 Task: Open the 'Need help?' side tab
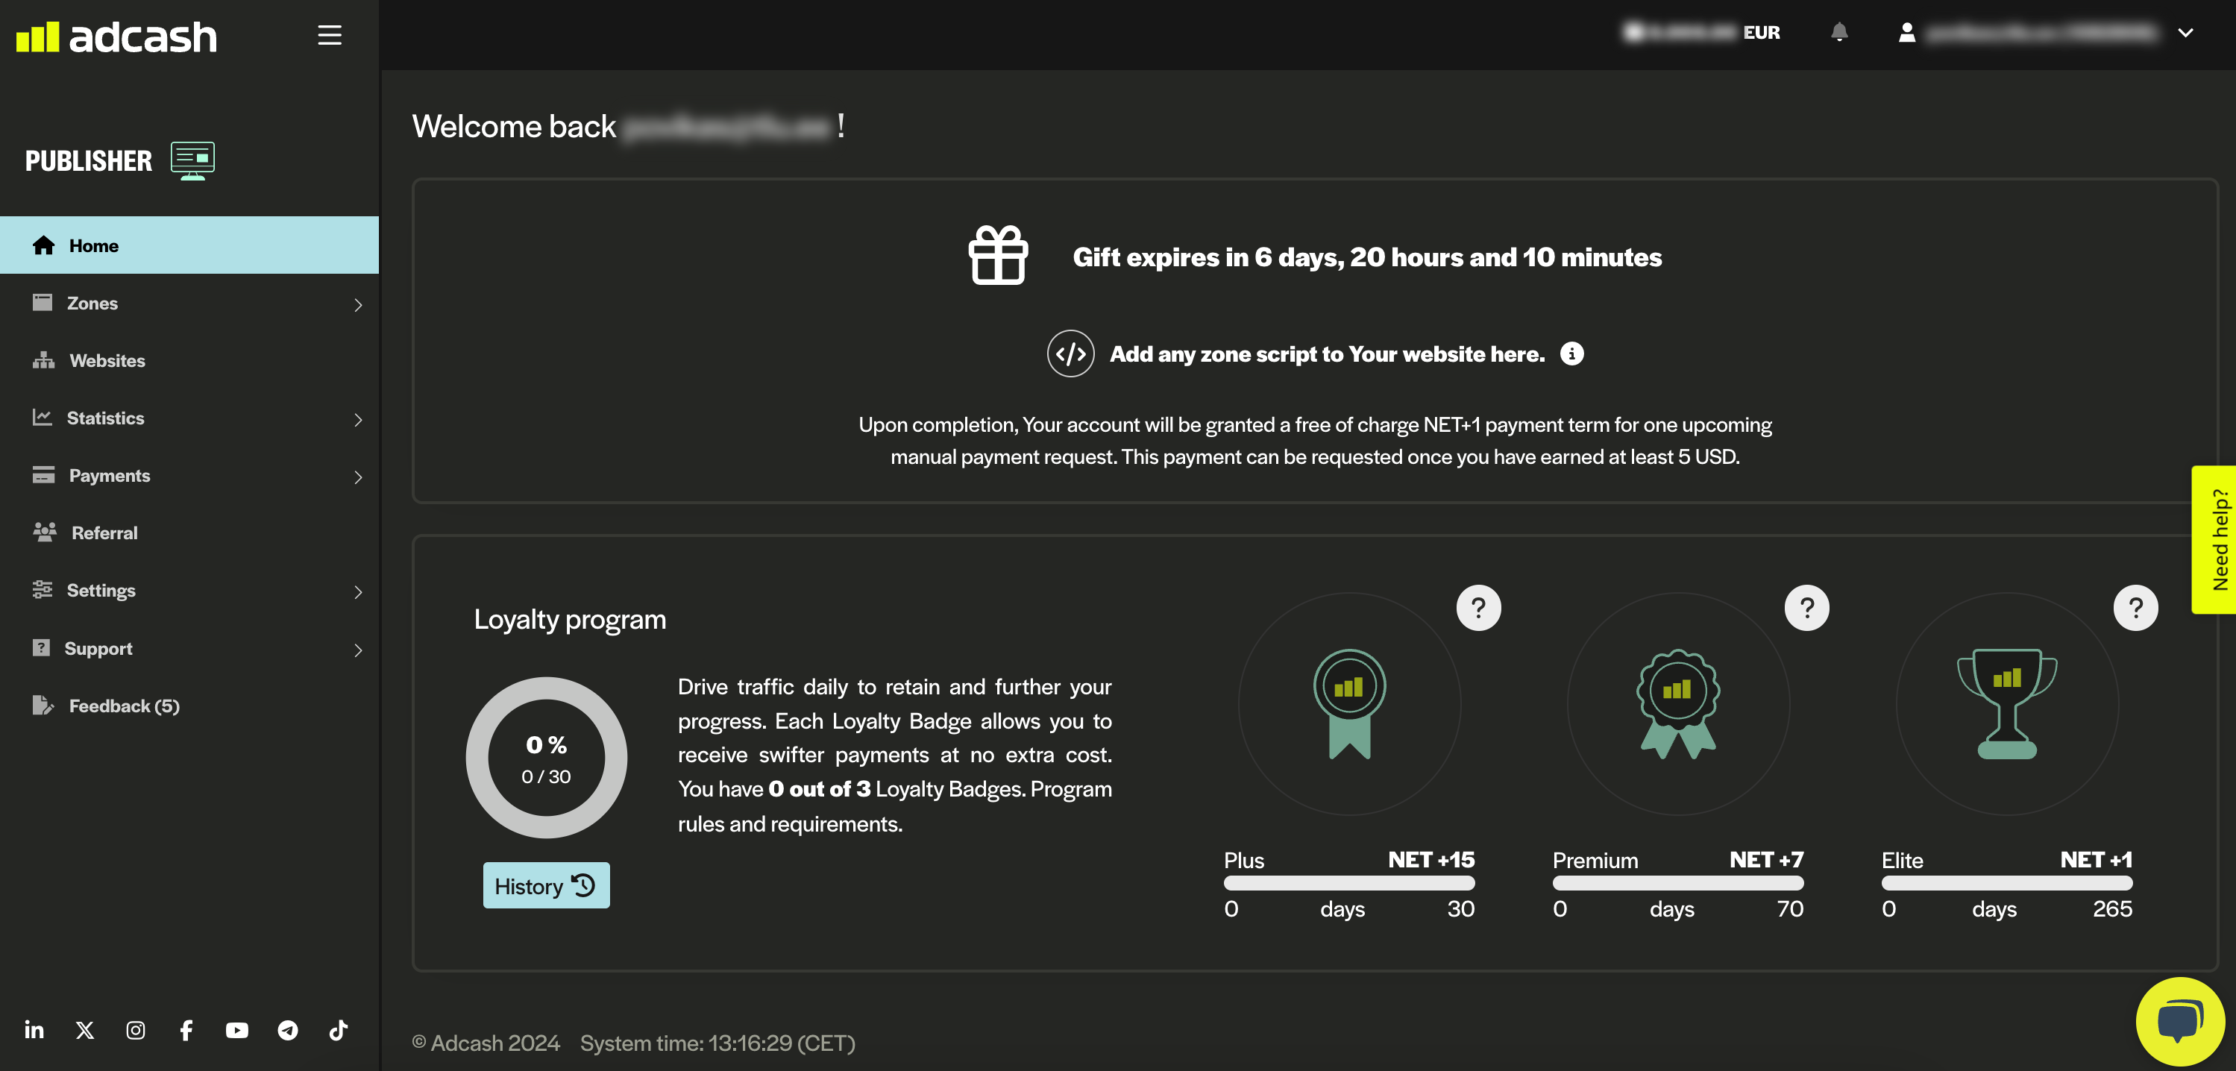pyautogui.click(x=2216, y=539)
